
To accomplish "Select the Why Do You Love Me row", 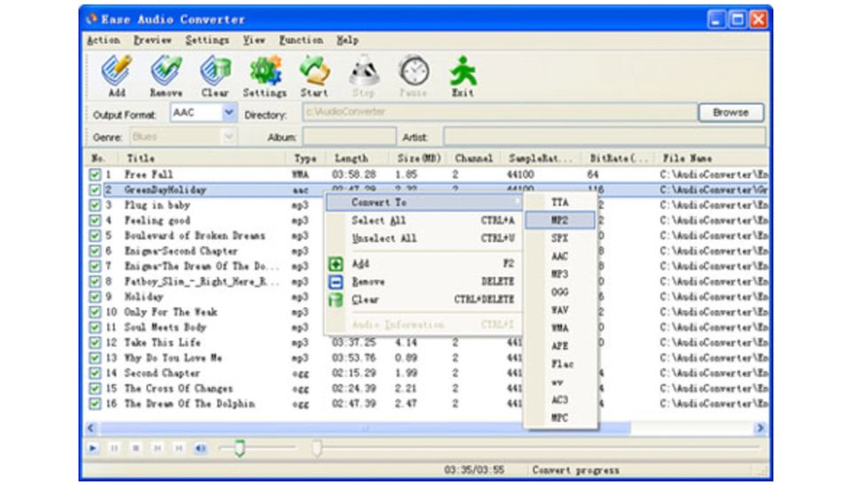I will click(x=427, y=358).
